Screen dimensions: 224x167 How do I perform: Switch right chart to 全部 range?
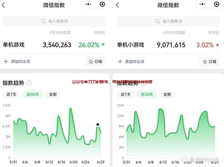[167, 94]
